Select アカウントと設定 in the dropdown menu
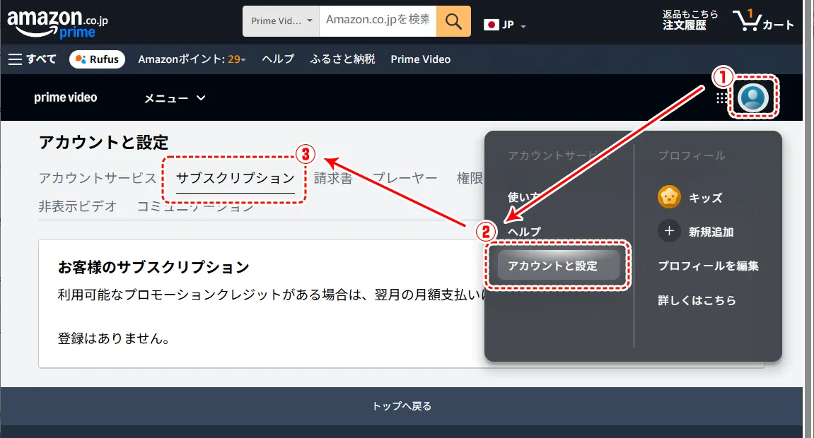 click(x=558, y=266)
